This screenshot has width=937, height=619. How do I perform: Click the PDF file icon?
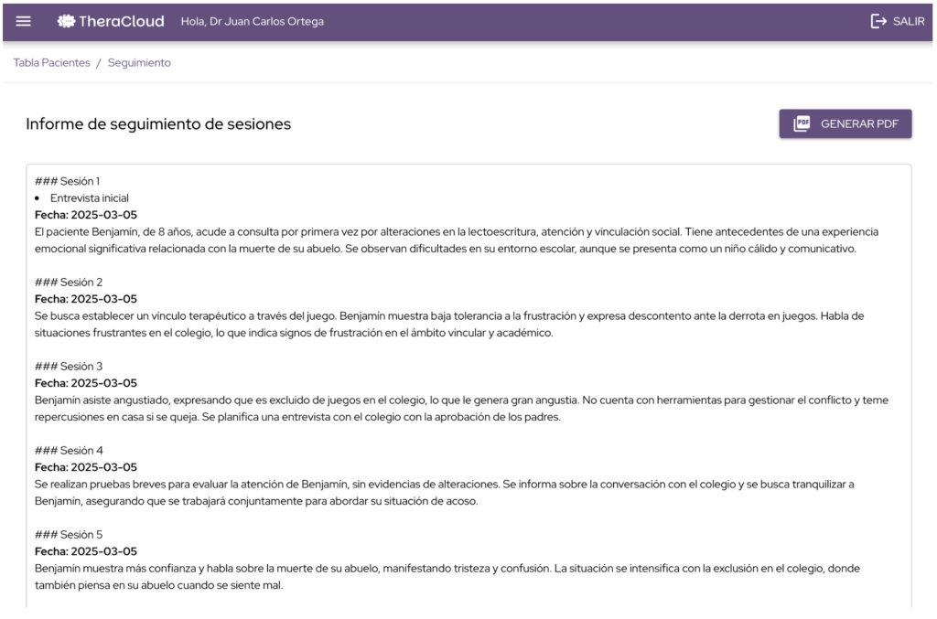pos(802,124)
